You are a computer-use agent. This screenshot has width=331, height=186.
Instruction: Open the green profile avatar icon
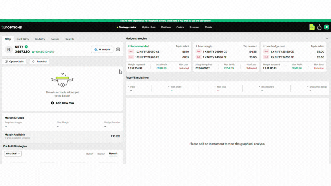tap(326, 27)
